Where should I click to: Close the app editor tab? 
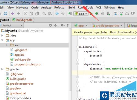tap(86, 26)
